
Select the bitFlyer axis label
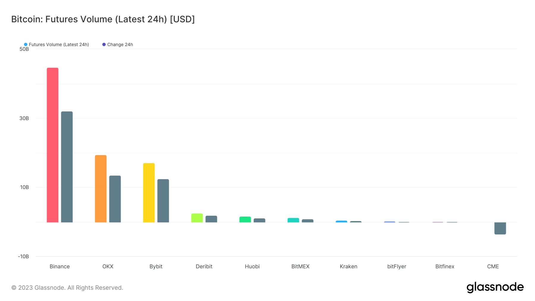click(x=397, y=267)
